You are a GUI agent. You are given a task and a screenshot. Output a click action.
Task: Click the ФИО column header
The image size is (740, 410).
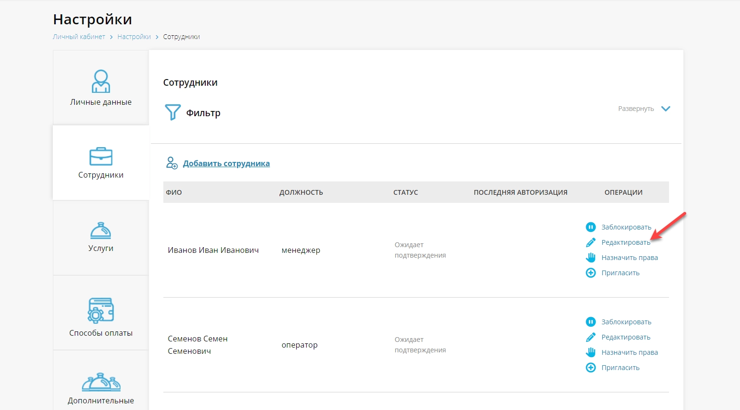coord(174,192)
